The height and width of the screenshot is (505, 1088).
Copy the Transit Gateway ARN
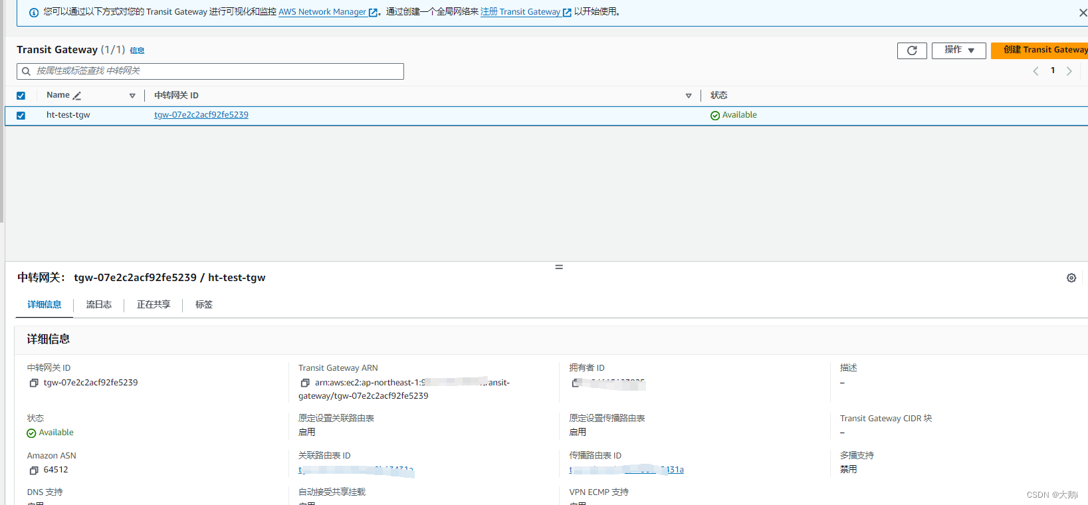point(305,383)
